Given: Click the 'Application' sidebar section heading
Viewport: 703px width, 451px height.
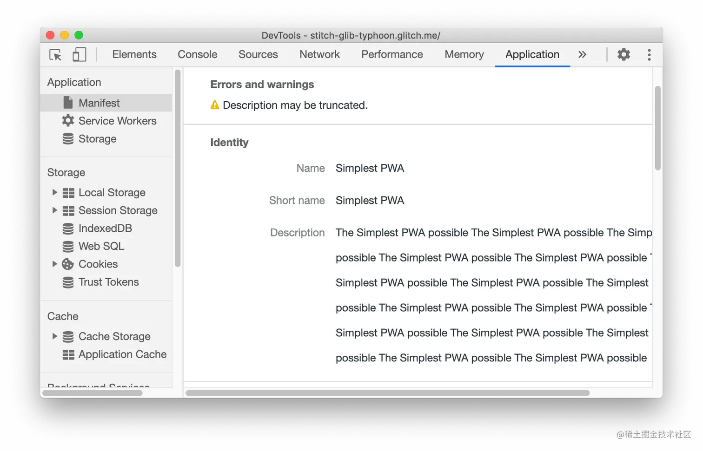Looking at the screenshot, I should pos(74,82).
